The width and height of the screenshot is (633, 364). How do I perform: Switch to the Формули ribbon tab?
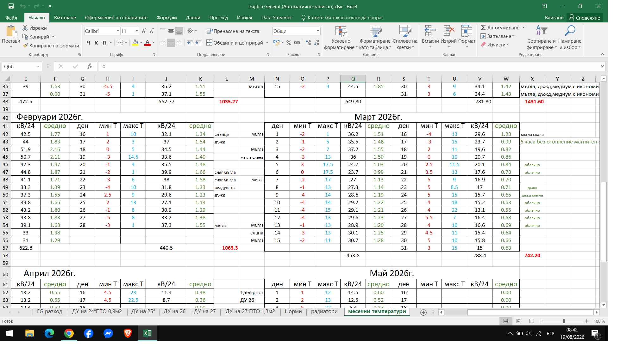[x=166, y=18]
